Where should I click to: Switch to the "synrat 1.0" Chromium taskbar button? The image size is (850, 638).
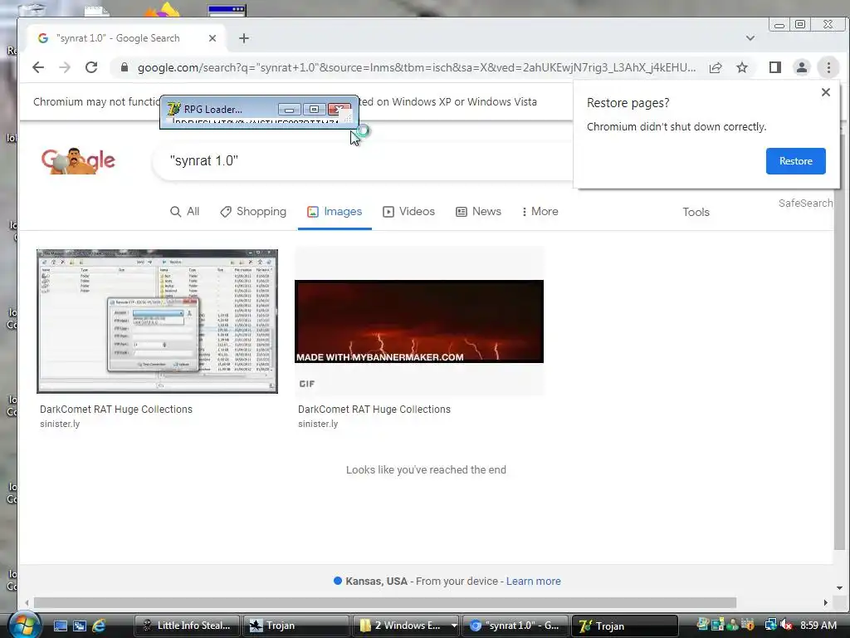(x=515, y=626)
